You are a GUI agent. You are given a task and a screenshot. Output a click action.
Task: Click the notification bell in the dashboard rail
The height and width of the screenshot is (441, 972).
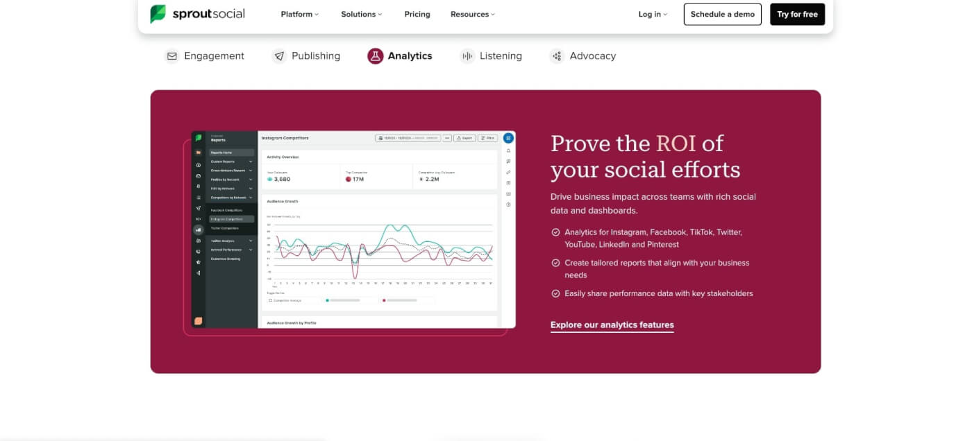[508, 149]
